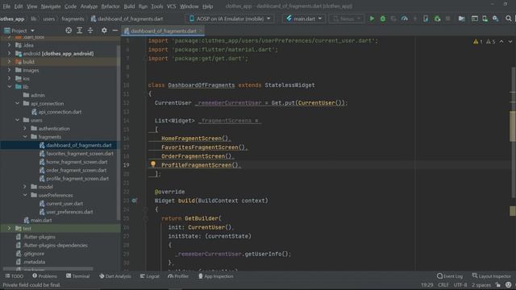Open profile_fragment_screen.dart in the tree
Viewport: 516px width, 290px height.
(77, 179)
